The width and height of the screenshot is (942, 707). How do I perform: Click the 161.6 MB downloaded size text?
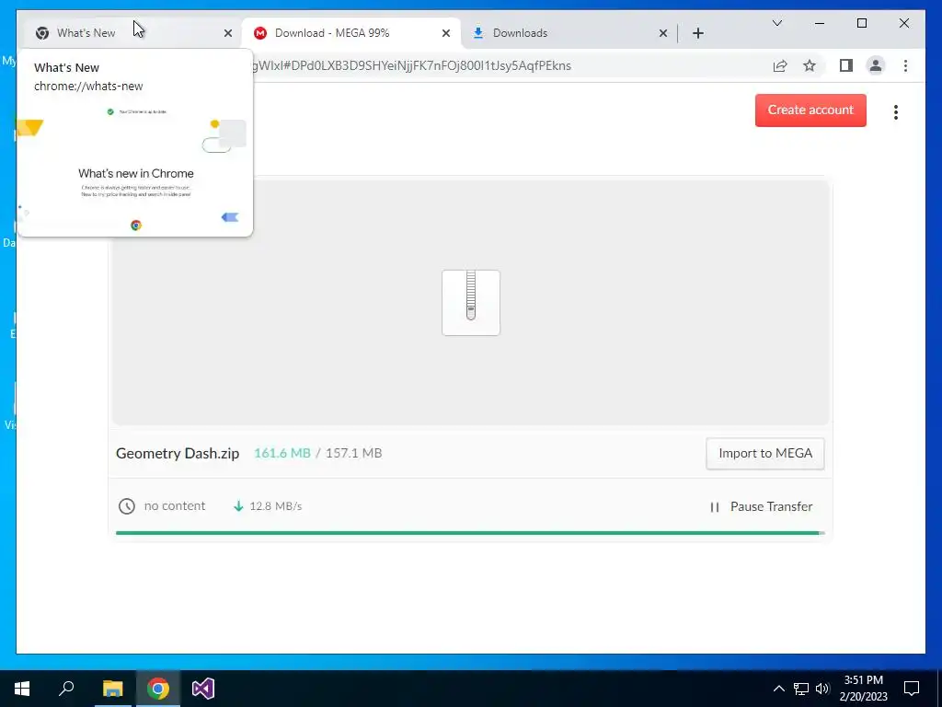click(x=282, y=453)
